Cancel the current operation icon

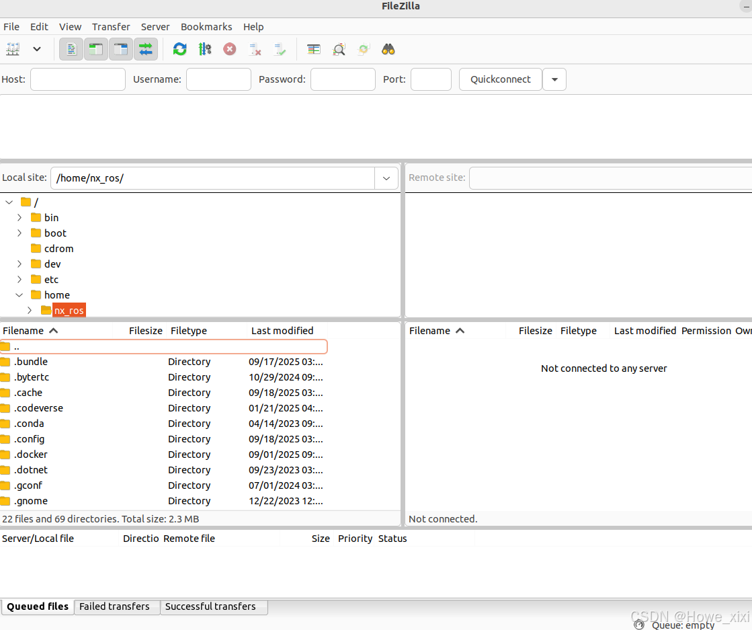click(x=230, y=49)
